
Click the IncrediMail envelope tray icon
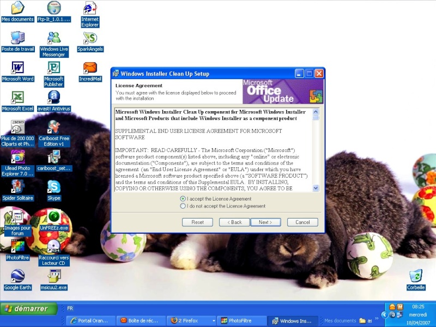pyautogui.click(x=392, y=307)
